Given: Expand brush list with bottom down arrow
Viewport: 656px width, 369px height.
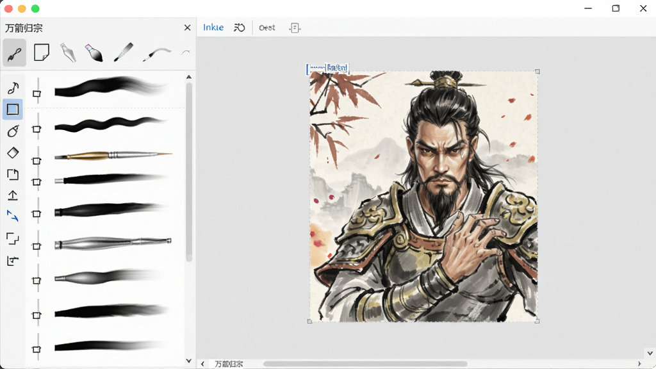Looking at the screenshot, I should [189, 361].
